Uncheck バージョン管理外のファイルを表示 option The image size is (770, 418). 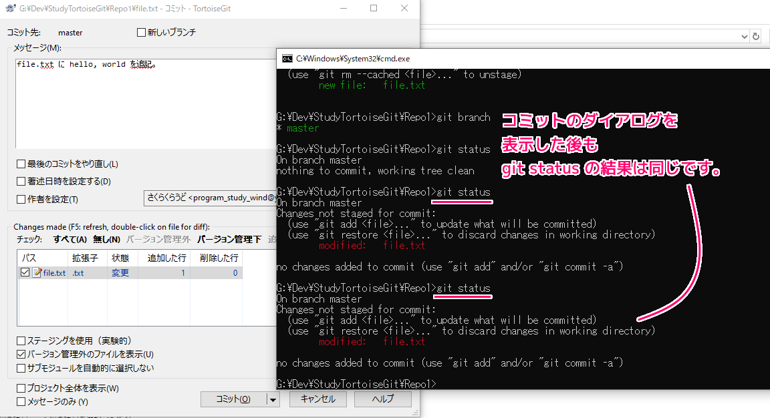[x=21, y=355]
